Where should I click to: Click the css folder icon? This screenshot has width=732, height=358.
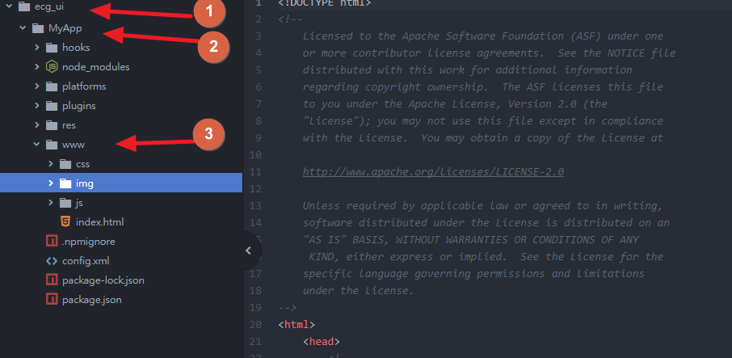(65, 164)
